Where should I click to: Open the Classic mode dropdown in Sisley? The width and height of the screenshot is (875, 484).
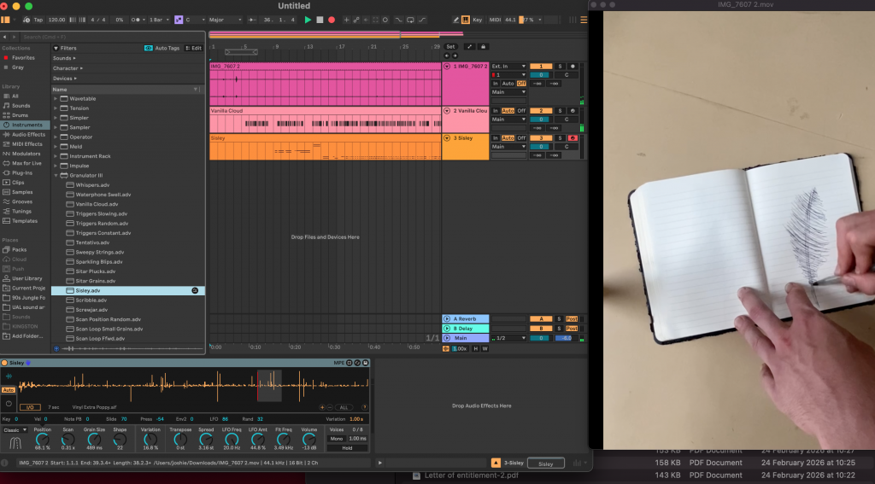click(x=15, y=430)
